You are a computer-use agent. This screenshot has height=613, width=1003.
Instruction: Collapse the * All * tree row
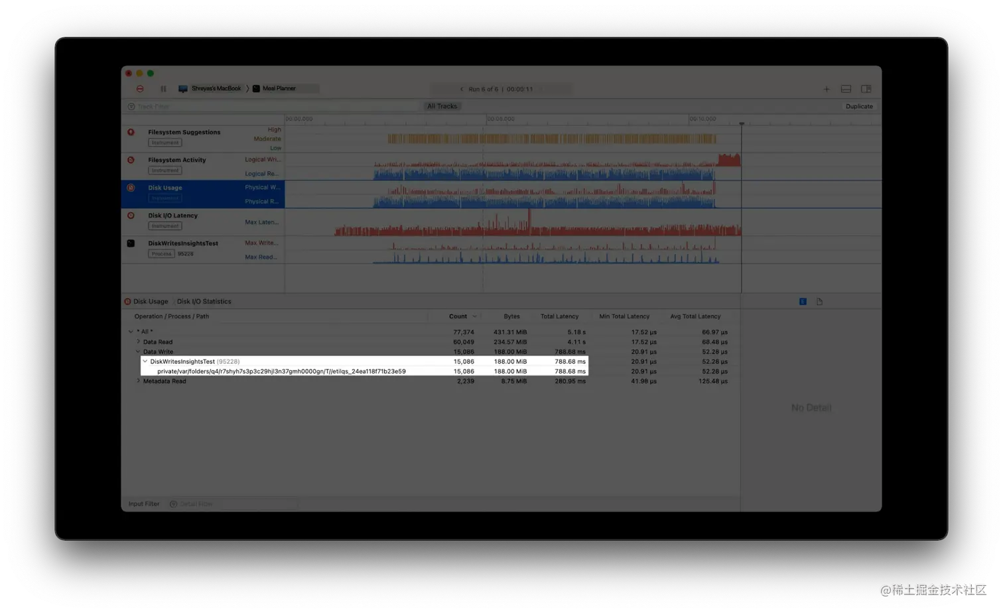point(131,332)
